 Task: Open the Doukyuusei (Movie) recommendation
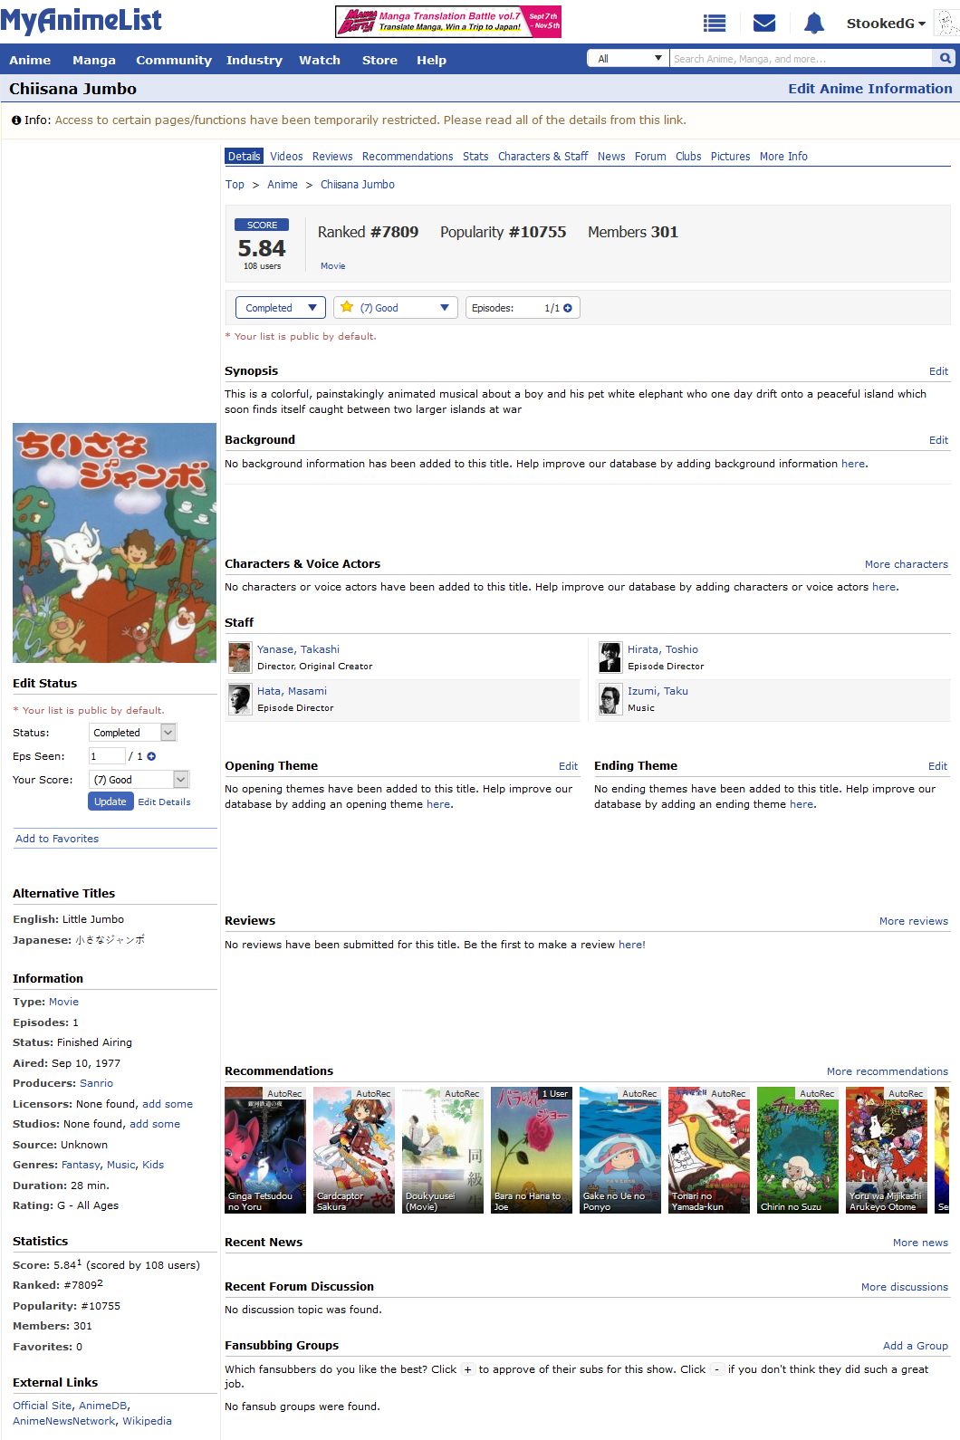click(443, 1150)
